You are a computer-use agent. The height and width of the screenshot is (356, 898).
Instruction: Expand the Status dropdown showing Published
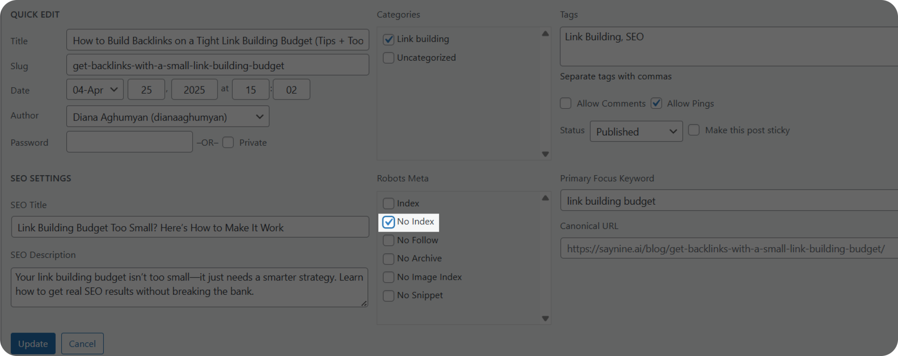click(x=636, y=131)
